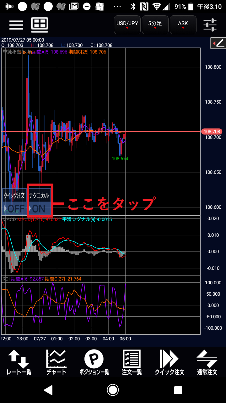The image size is (226, 403).
Task: Switch to the クイック注文 bottom tab
Action: coord(169,363)
